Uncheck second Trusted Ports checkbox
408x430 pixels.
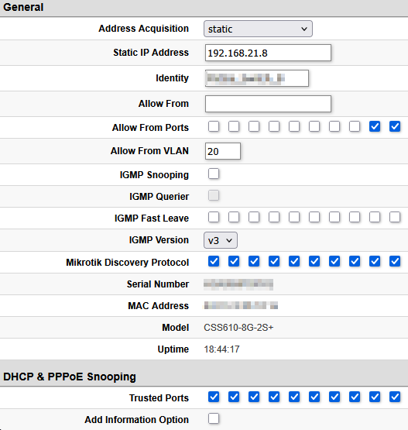coord(234,397)
